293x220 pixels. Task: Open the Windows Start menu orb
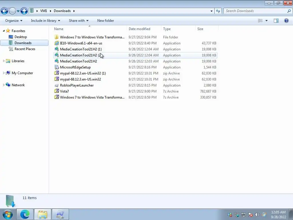pyautogui.click(x=8, y=214)
